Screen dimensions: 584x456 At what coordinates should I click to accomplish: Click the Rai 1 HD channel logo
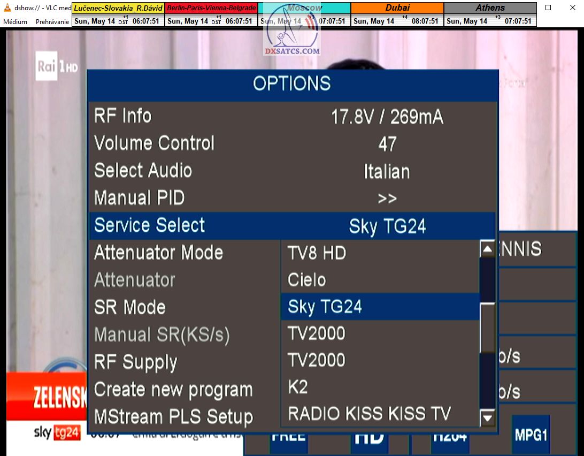tap(57, 66)
